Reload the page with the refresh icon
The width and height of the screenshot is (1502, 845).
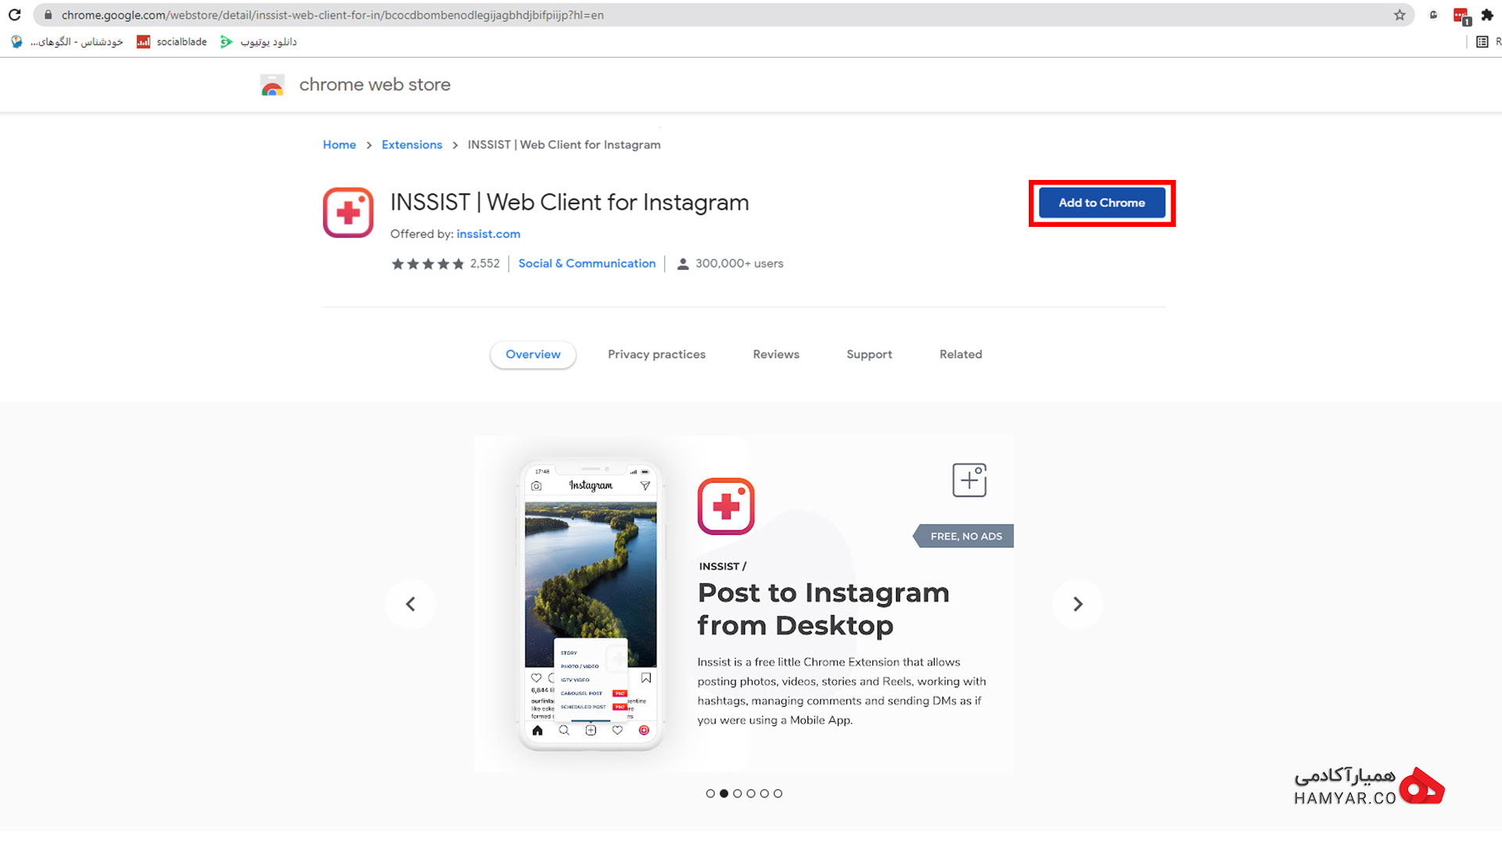coord(14,15)
